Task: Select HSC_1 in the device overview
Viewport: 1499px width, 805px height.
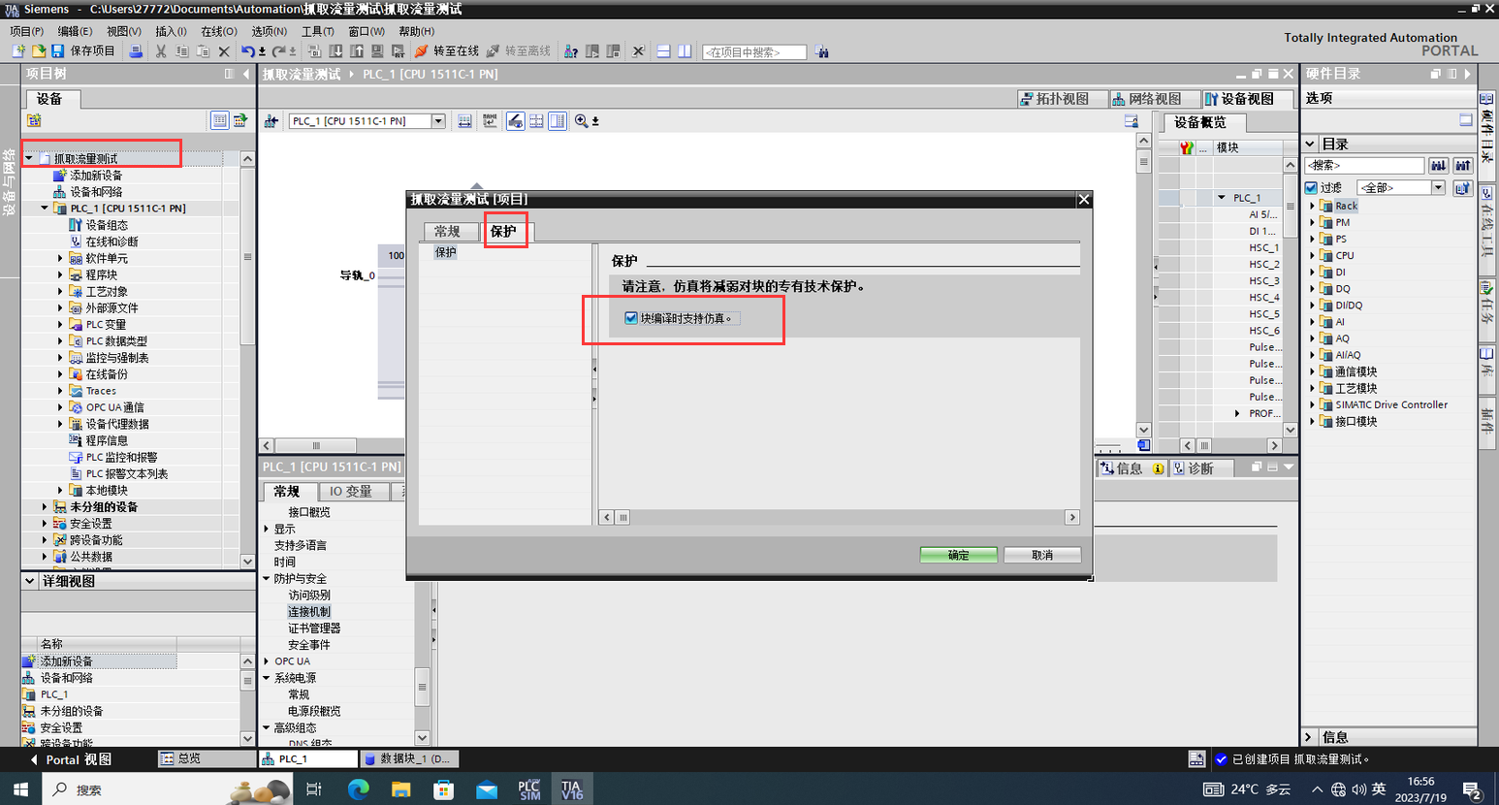Action: [x=1263, y=247]
